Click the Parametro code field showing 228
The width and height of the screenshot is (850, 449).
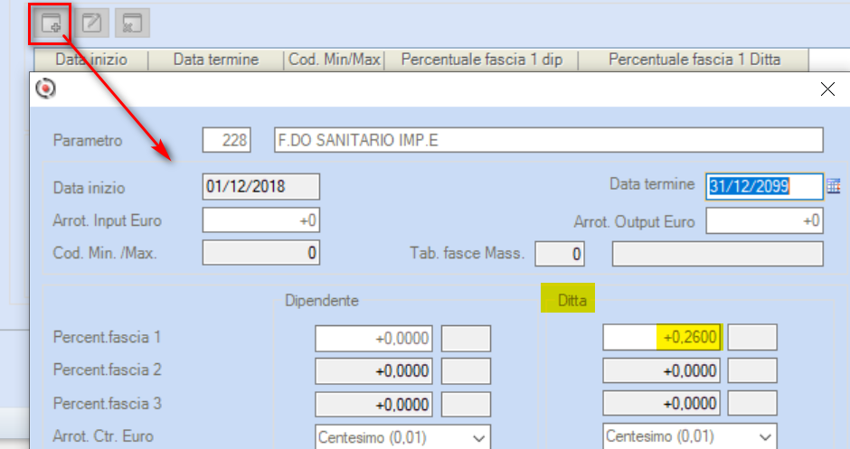(x=227, y=140)
